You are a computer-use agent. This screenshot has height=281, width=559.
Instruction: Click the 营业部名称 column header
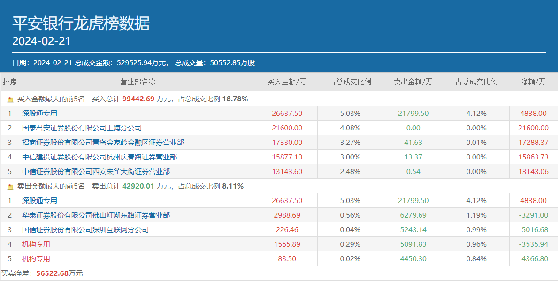coord(138,82)
